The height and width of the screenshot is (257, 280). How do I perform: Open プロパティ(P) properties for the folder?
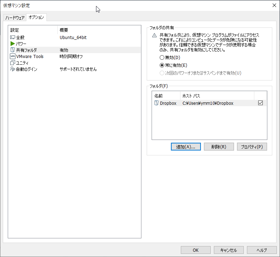pyautogui.click(x=252, y=147)
